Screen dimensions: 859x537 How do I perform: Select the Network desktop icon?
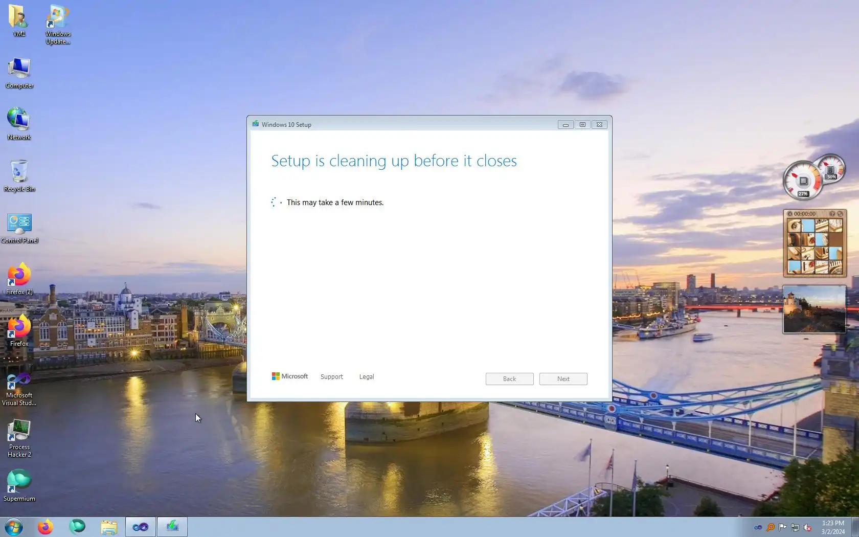(19, 124)
